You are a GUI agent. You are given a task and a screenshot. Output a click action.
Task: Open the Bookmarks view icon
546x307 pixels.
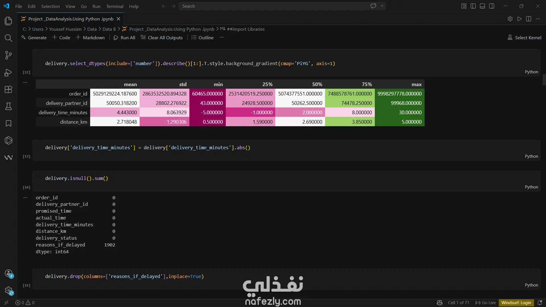pyautogui.click(x=8, y=123)
